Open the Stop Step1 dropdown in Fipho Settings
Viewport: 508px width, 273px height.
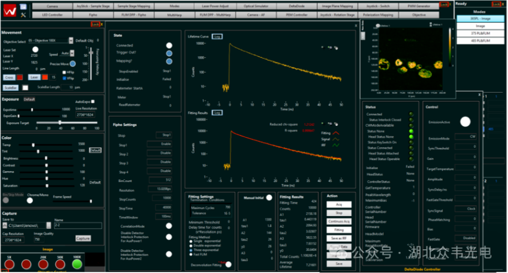coord(163,135)
